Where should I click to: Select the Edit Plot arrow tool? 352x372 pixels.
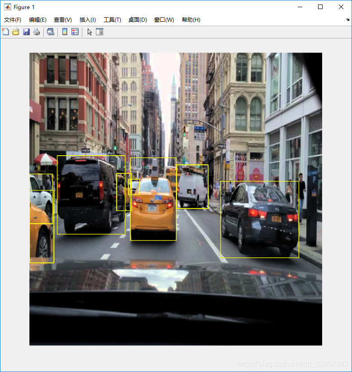click(x=90, y=32)
